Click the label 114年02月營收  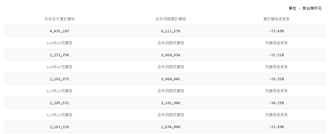point(59,43)
